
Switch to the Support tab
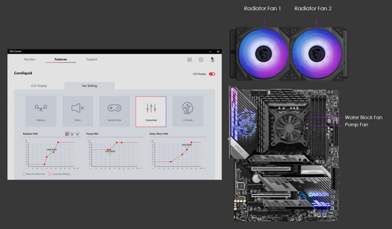(92, 59)
